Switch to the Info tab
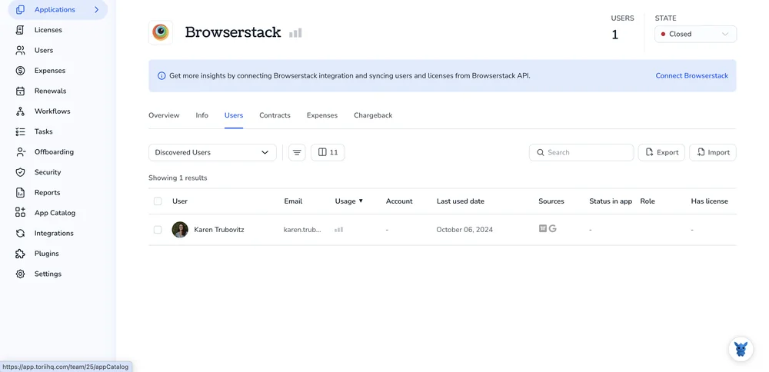 [x=202, y=115]
